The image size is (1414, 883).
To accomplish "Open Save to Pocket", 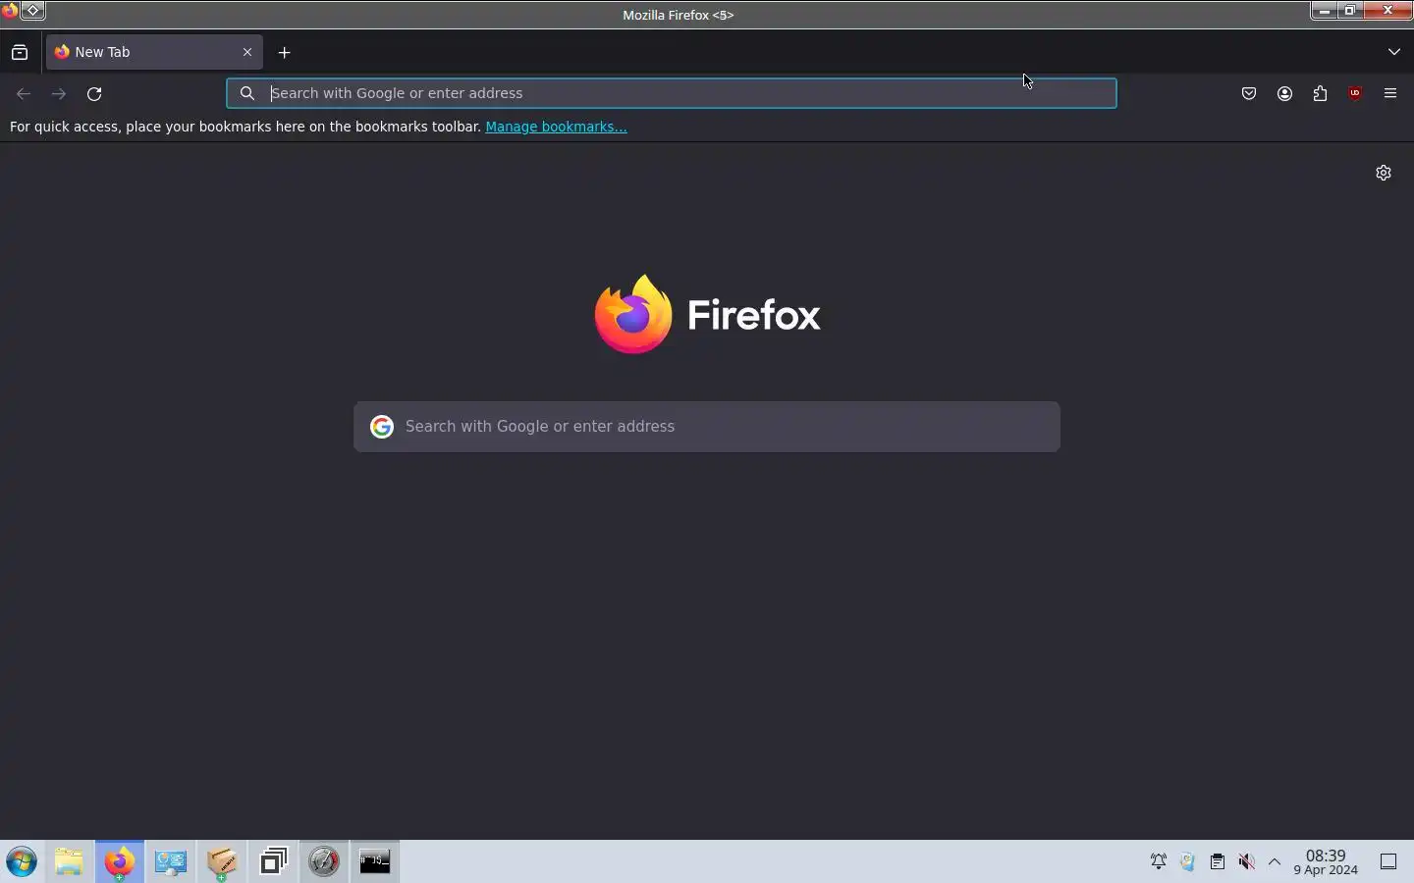I will (x=1250, y=94).
